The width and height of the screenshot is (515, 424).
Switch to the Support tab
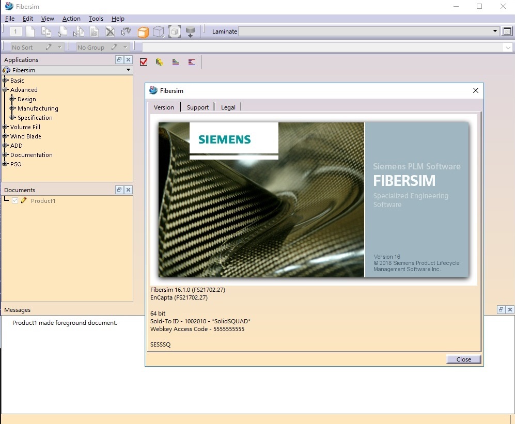(198, 107)
